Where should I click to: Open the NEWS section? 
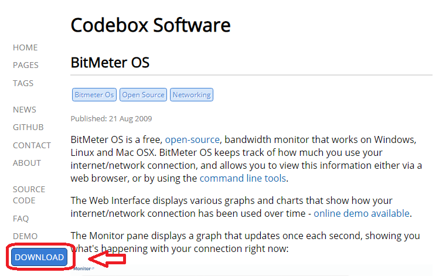coord(25,110)
